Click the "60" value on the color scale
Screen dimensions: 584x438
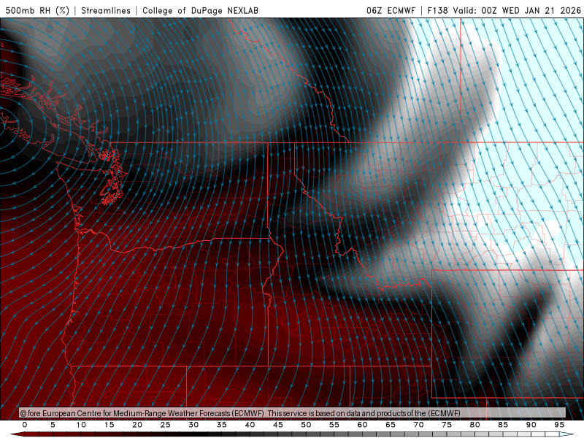point(362,425)
